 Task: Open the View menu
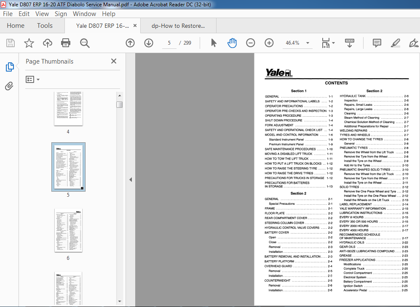[42, 14]
